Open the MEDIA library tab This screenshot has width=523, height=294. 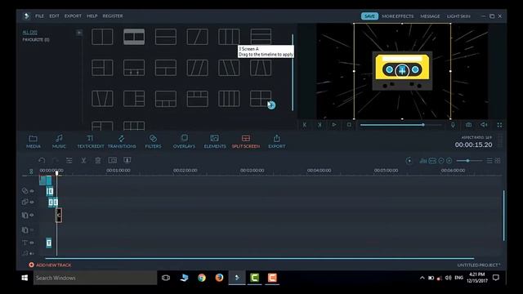tap(33, 141)
